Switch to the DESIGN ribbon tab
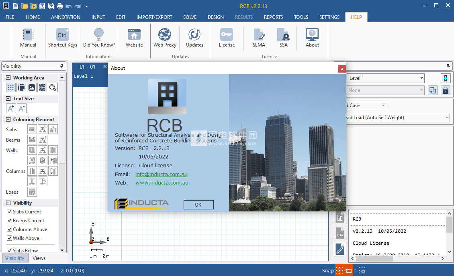454x276 pixels. (216, 17)
